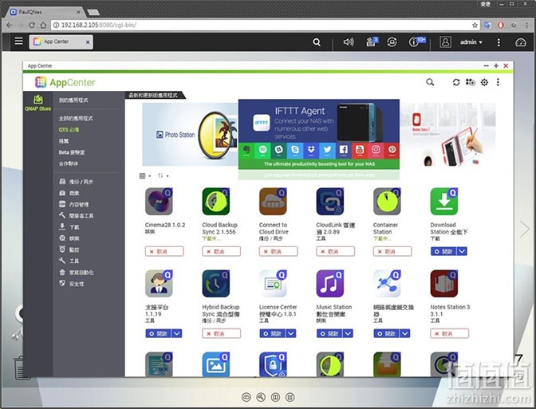The width and height of the screenshot is (536, 409).
Task: Click the App Center search magnifier icon
Action: coord(430,82)
